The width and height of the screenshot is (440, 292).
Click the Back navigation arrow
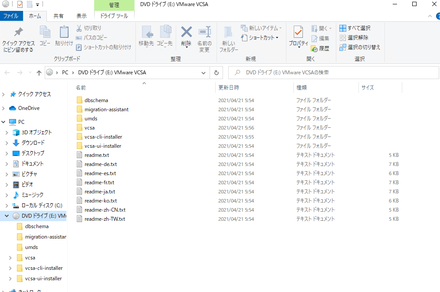pos(7,73)
